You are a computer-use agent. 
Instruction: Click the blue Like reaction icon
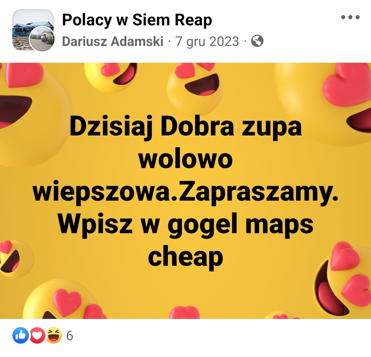click(x=21, y=335)
